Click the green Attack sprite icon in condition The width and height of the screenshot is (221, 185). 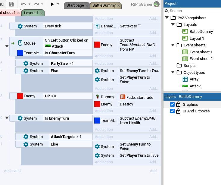pos(48,46)
